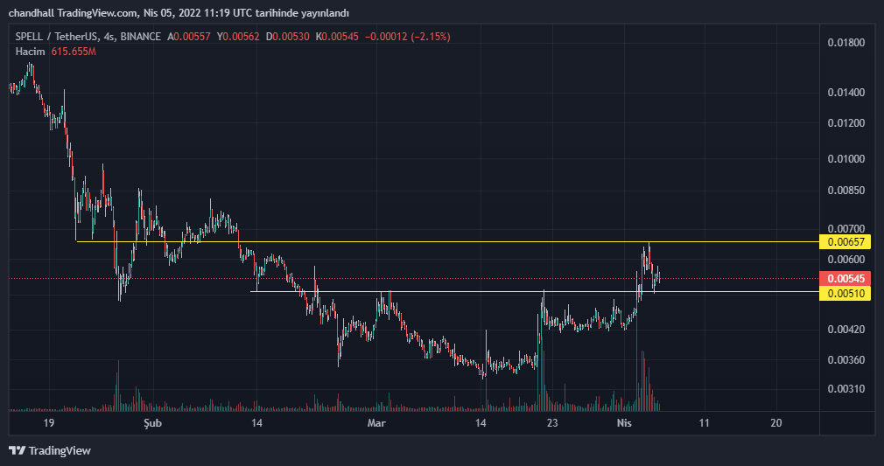This screenshot has height=466, width=884.
Task: Click the Nis date label on time axis
Action: click(623, 423)
